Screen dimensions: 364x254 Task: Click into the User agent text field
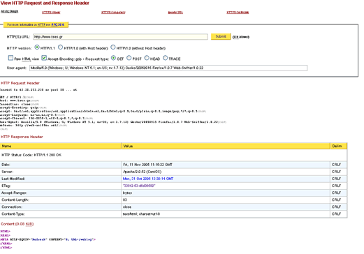click(x=168, y=68)
